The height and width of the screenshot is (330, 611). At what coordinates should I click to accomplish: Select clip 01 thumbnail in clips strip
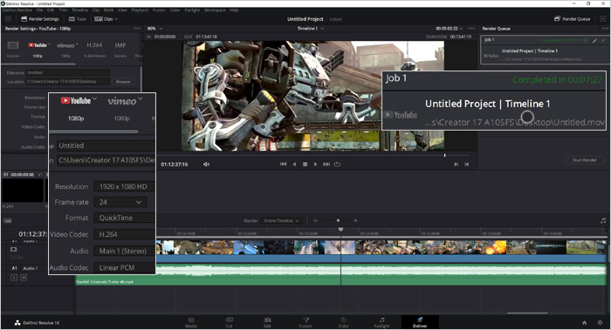click(x=23, y=190)
